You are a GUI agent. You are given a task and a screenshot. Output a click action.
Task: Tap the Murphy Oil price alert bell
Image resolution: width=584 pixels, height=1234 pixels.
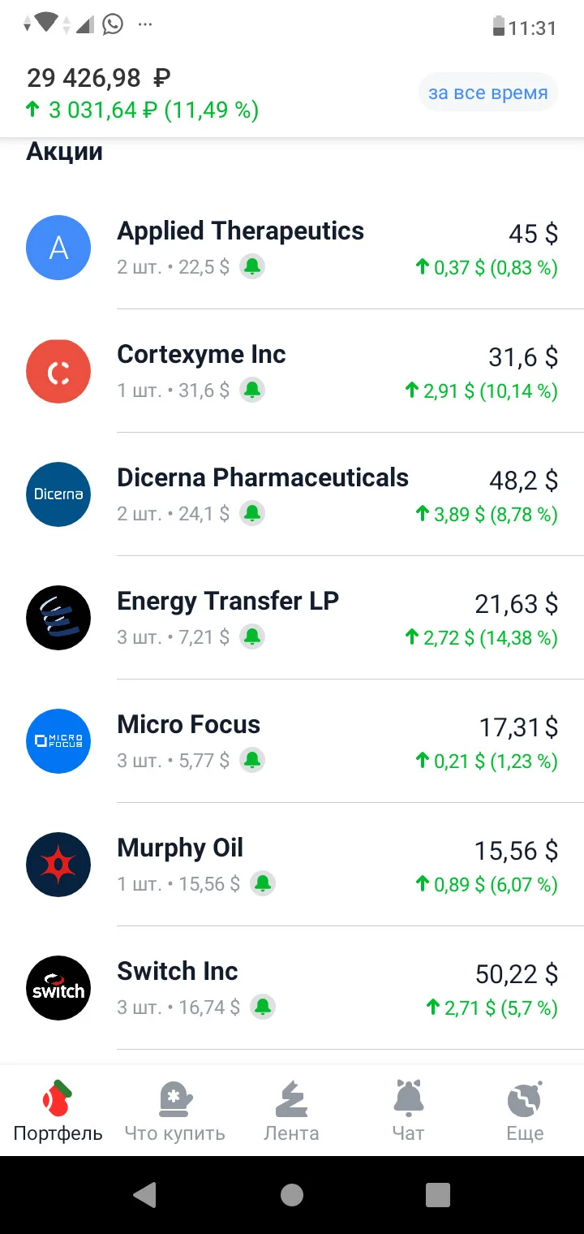[x=263, y=884]
